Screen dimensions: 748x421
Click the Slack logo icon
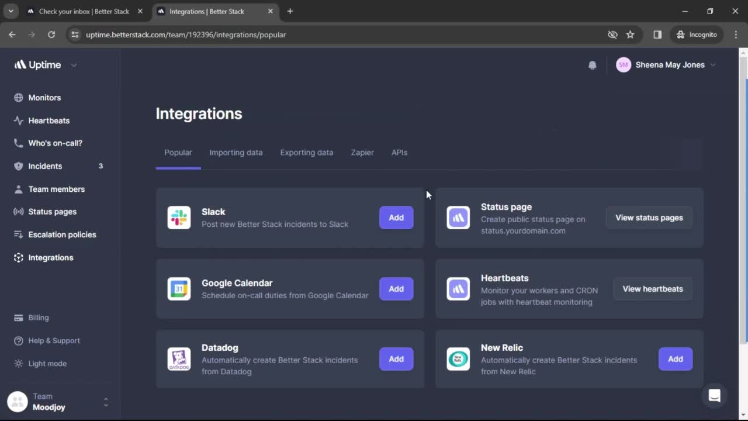tap(179, 218)
